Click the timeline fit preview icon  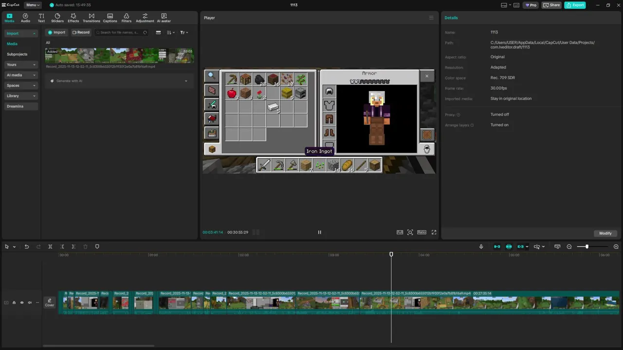tap(557, 246)
